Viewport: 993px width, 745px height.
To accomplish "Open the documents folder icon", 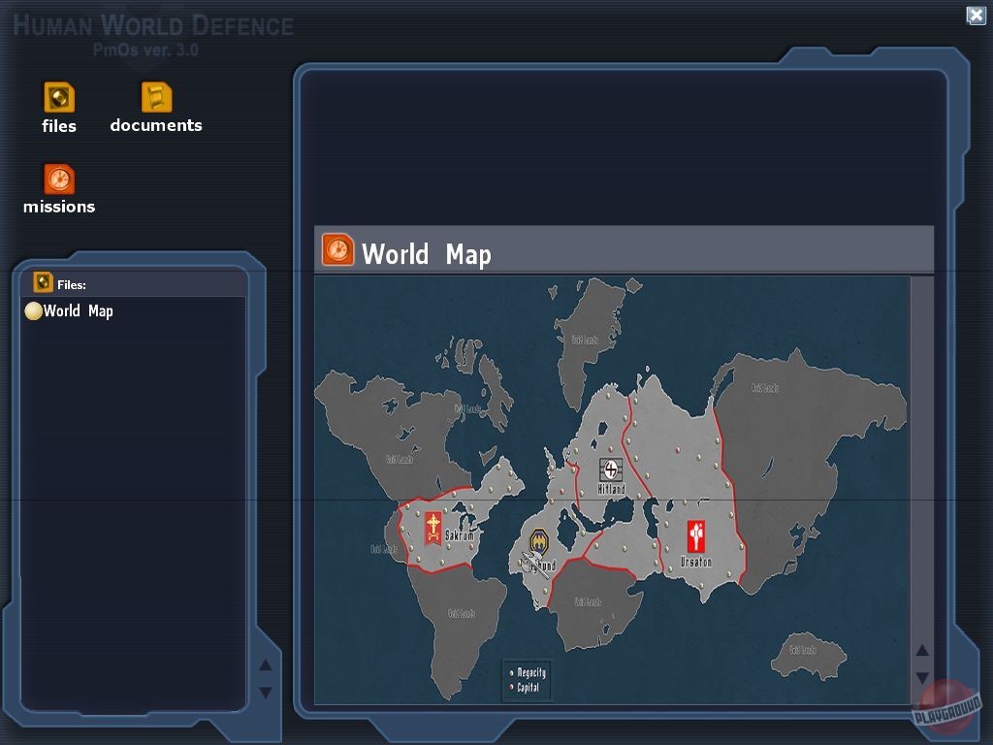I will (156, 98).
